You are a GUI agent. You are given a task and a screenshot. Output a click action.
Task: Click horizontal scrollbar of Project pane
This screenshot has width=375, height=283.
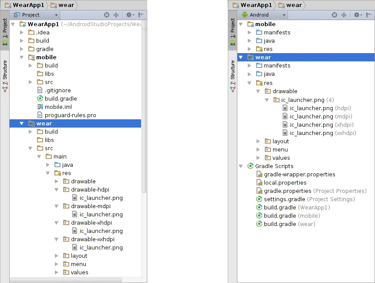coord(66,280)
